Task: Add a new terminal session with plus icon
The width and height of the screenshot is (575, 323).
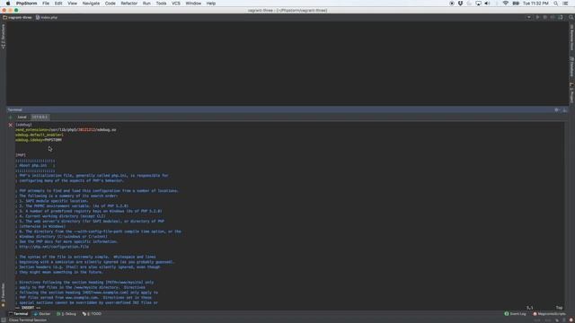Action: (10, 118)
